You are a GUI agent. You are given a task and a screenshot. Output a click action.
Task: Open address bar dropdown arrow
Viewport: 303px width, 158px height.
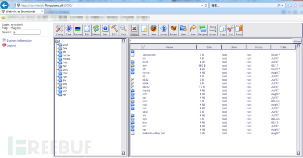(202, 5)
